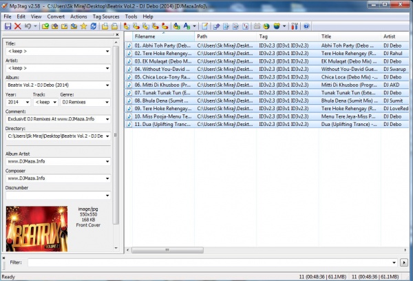Click the Undo arrow icon
413x281 pixels.
[28, 26]
